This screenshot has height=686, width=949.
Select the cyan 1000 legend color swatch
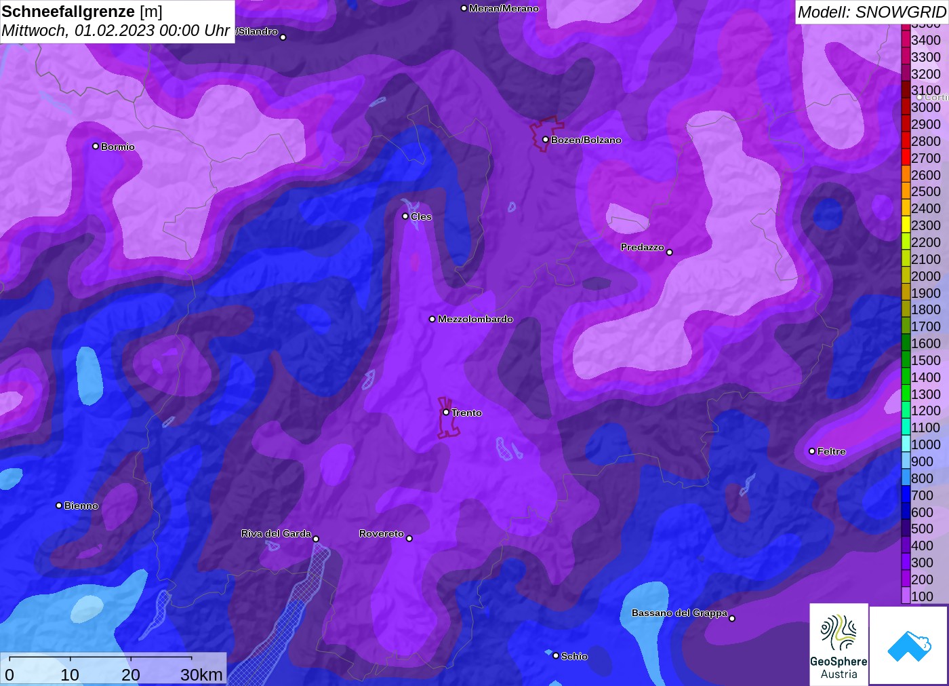[x=906, y=444]
